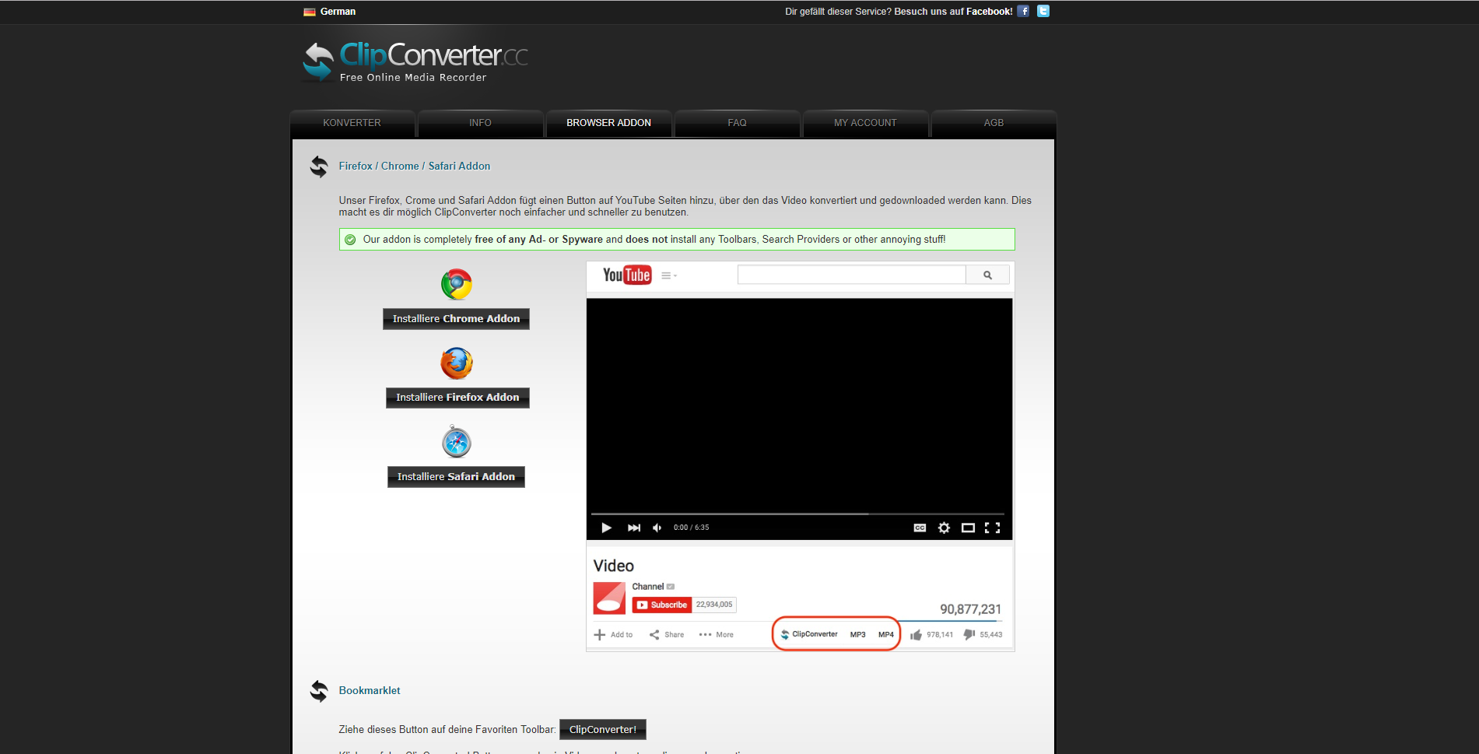Viewport: 1479px width, 754px height.
Task: Click Installiere Safari Addon button
Action: (456, 477)
